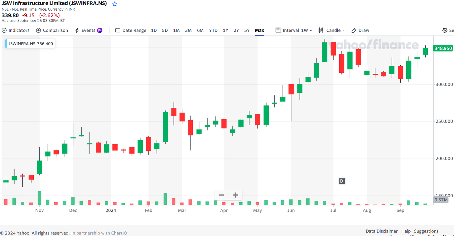Select the Max range
Screen dimensions: 454x236
coord(259,30)
